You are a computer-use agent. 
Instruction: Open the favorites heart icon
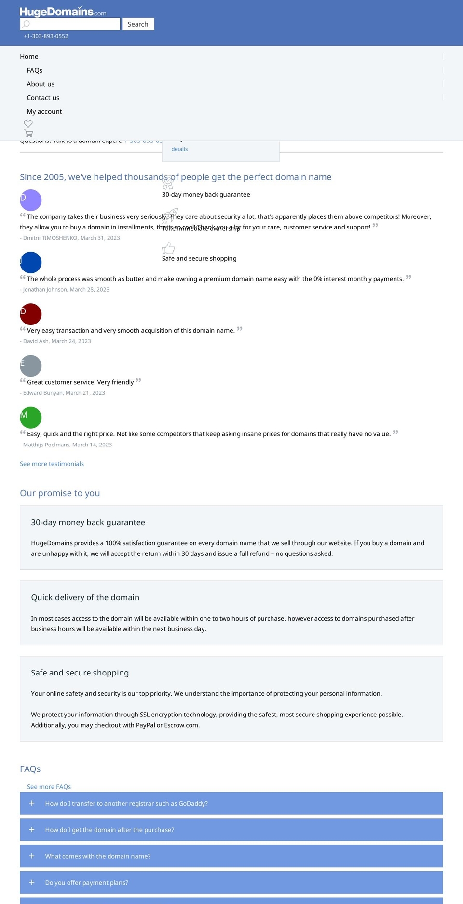point(28,124)
